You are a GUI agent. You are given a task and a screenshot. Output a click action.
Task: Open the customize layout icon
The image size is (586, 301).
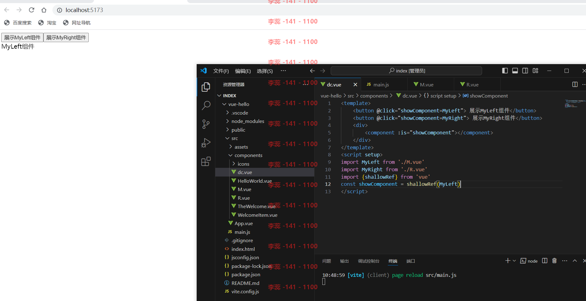point(535,71)
